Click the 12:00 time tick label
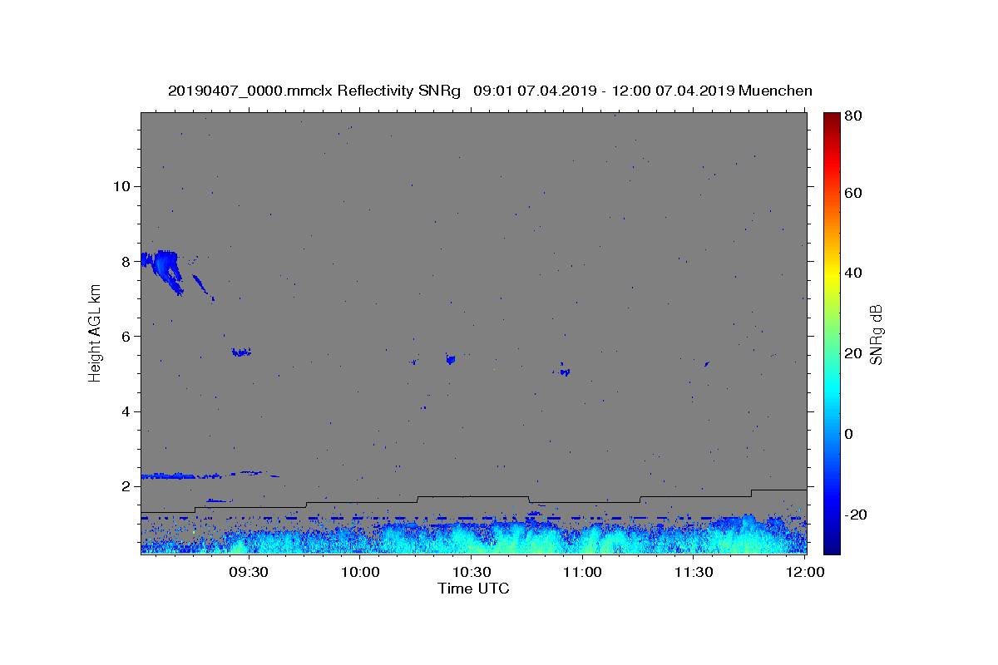 coord(805,572)
